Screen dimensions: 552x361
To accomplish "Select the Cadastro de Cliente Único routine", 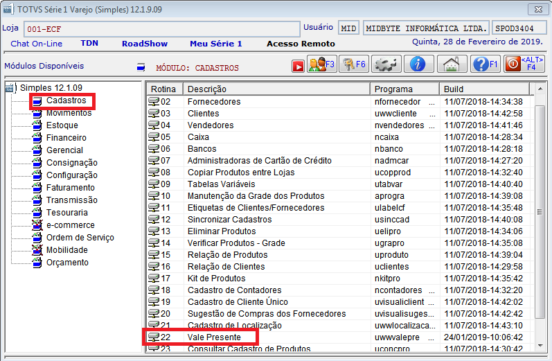I will tap(238, 302).
